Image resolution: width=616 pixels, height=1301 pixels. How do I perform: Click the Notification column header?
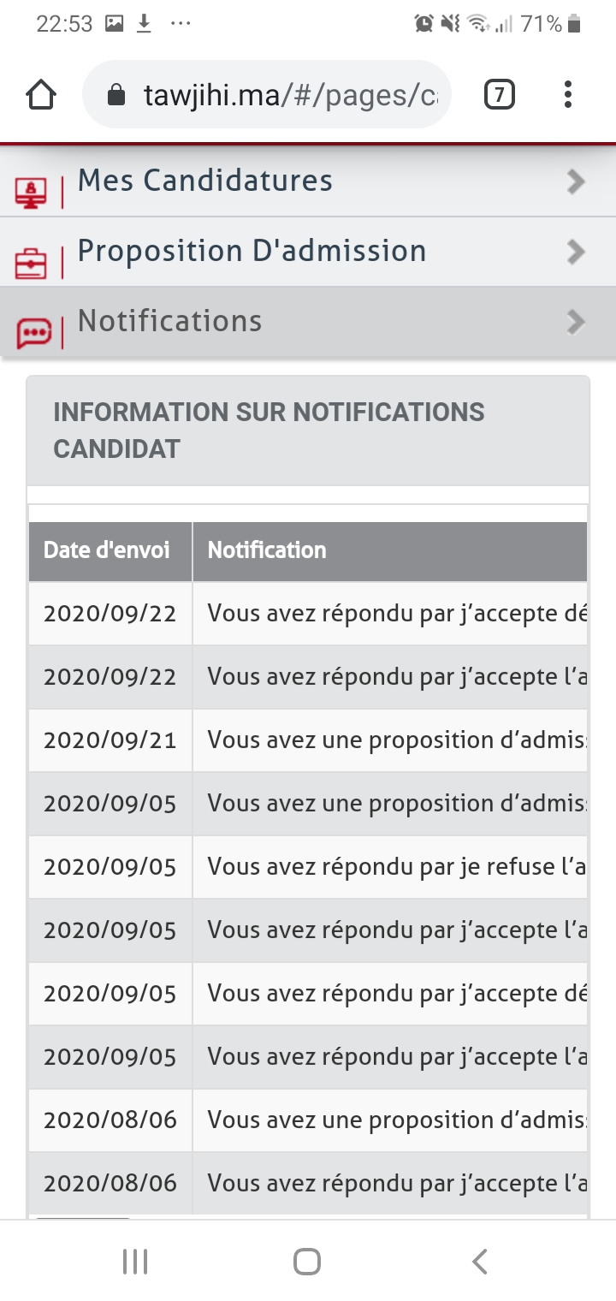tap(267, 550)
